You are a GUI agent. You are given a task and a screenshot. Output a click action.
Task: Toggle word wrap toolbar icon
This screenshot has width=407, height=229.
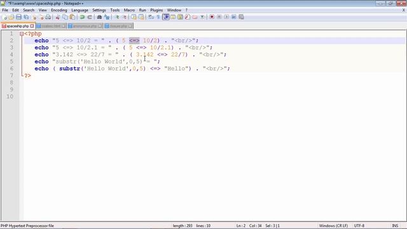[x=151, y=17]
